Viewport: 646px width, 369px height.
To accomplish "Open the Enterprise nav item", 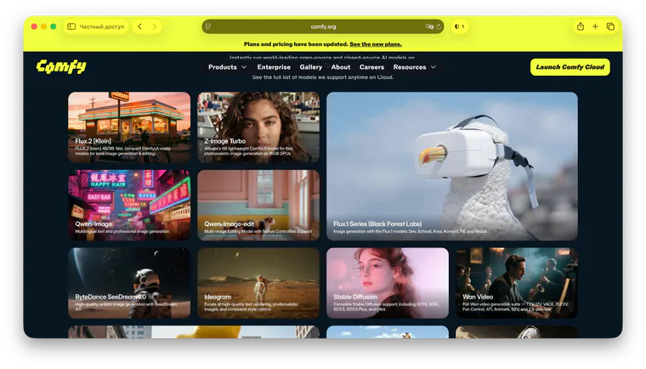I will tap(274, 67).
